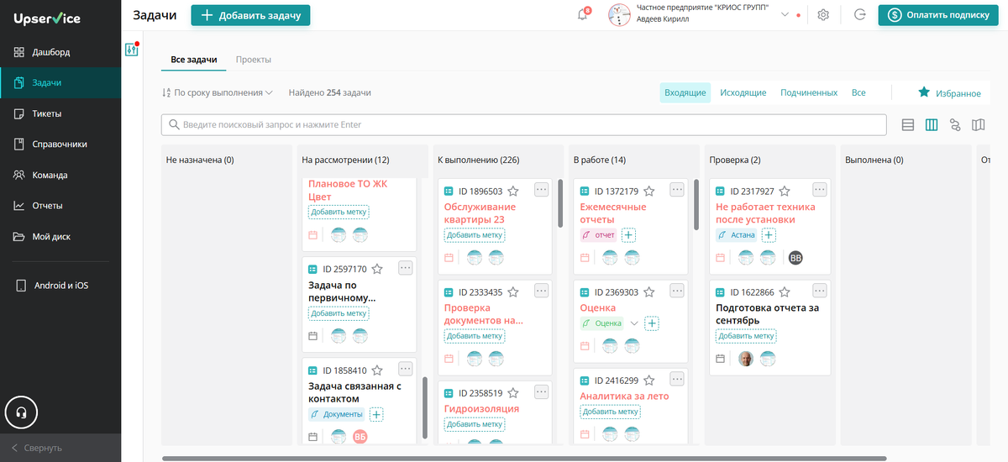Star task ID 1896503 as favorite
The width and height of the screenshot is (1008, 462).
[x=513, y=192]
